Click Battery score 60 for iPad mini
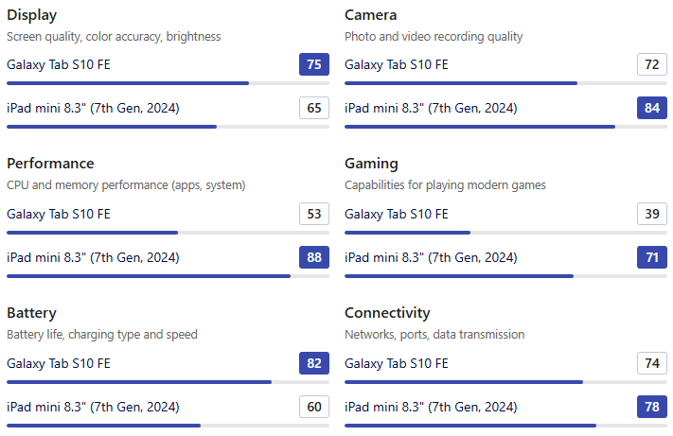This screenshot has width=673, height=436. 314,407
